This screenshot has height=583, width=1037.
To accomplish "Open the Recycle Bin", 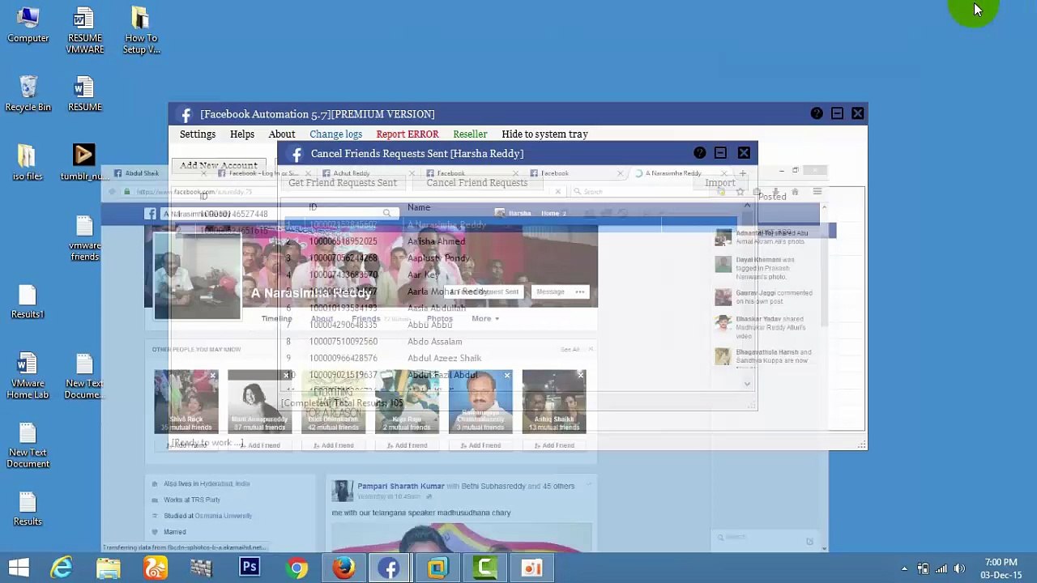I will point(28,94).
